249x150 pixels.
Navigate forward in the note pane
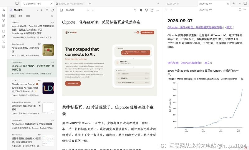171,10
